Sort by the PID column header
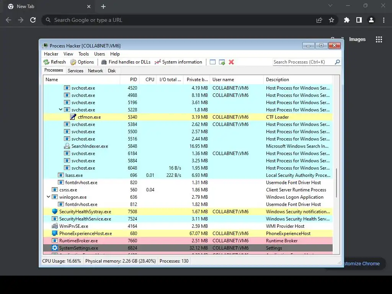 [130, 80]
